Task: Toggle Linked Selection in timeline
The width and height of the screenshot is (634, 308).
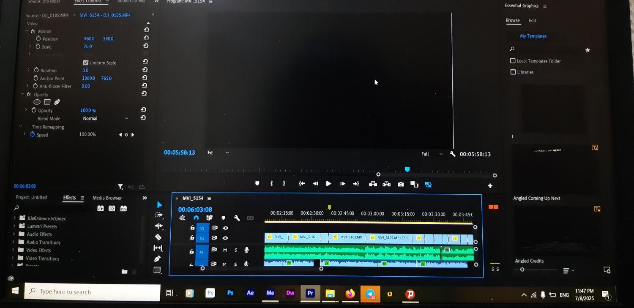Action: point(210,218)
